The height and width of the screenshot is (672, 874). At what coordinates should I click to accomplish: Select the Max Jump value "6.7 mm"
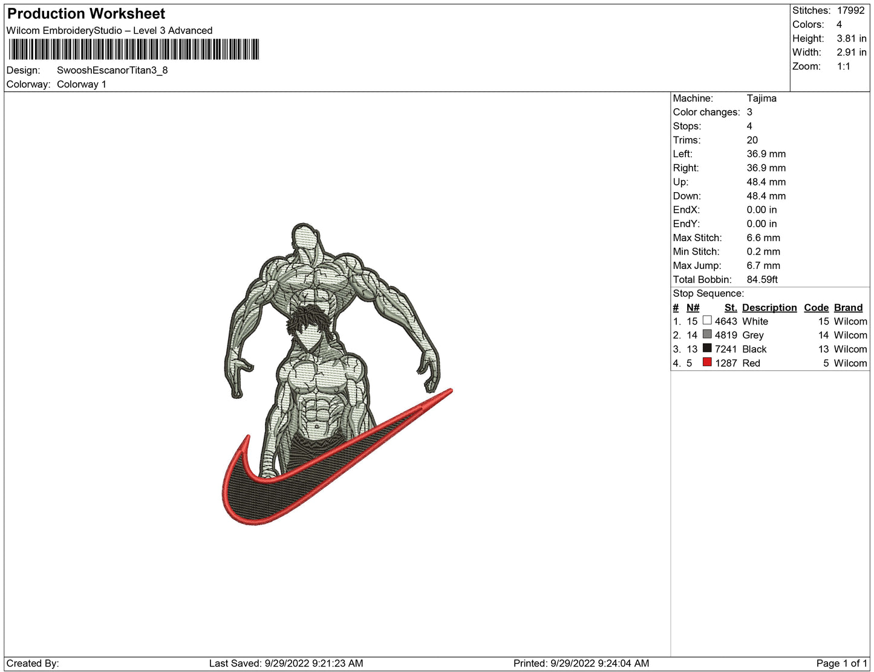(x=763, y=265)
